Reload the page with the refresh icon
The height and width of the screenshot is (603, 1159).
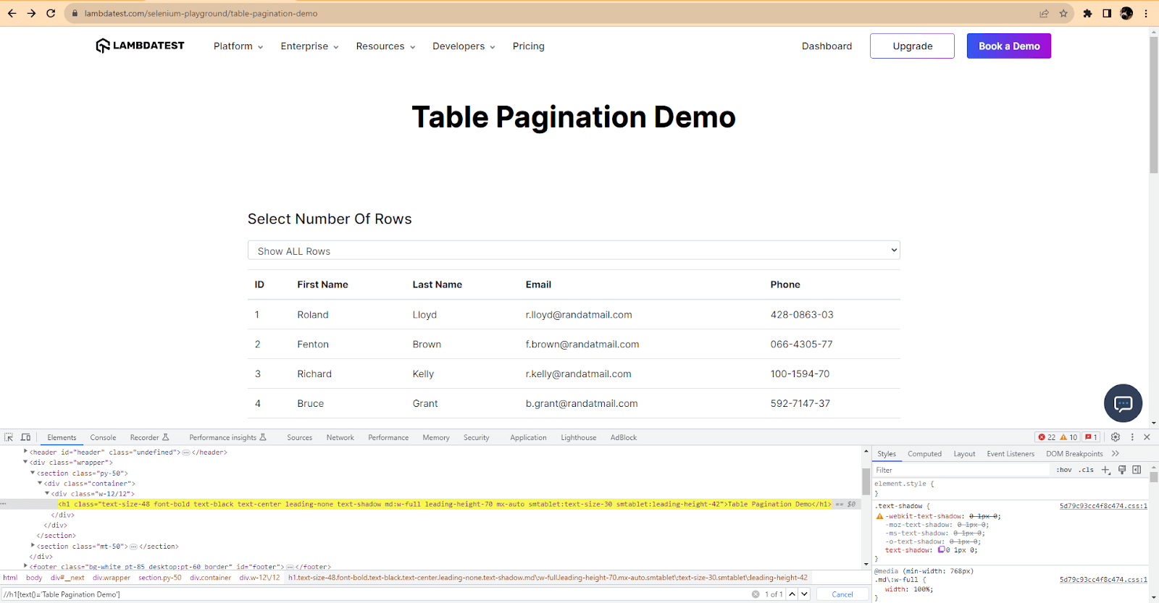51,13
